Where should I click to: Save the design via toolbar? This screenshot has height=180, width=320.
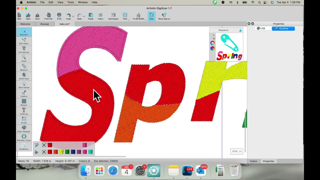point(37,16)
